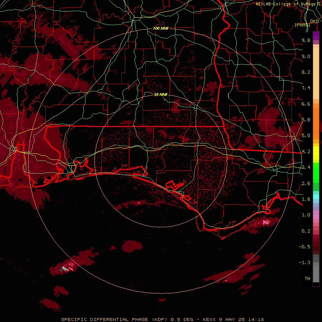Click the 2.6 value on the scale
322x322 pixels.
[306, 184]
